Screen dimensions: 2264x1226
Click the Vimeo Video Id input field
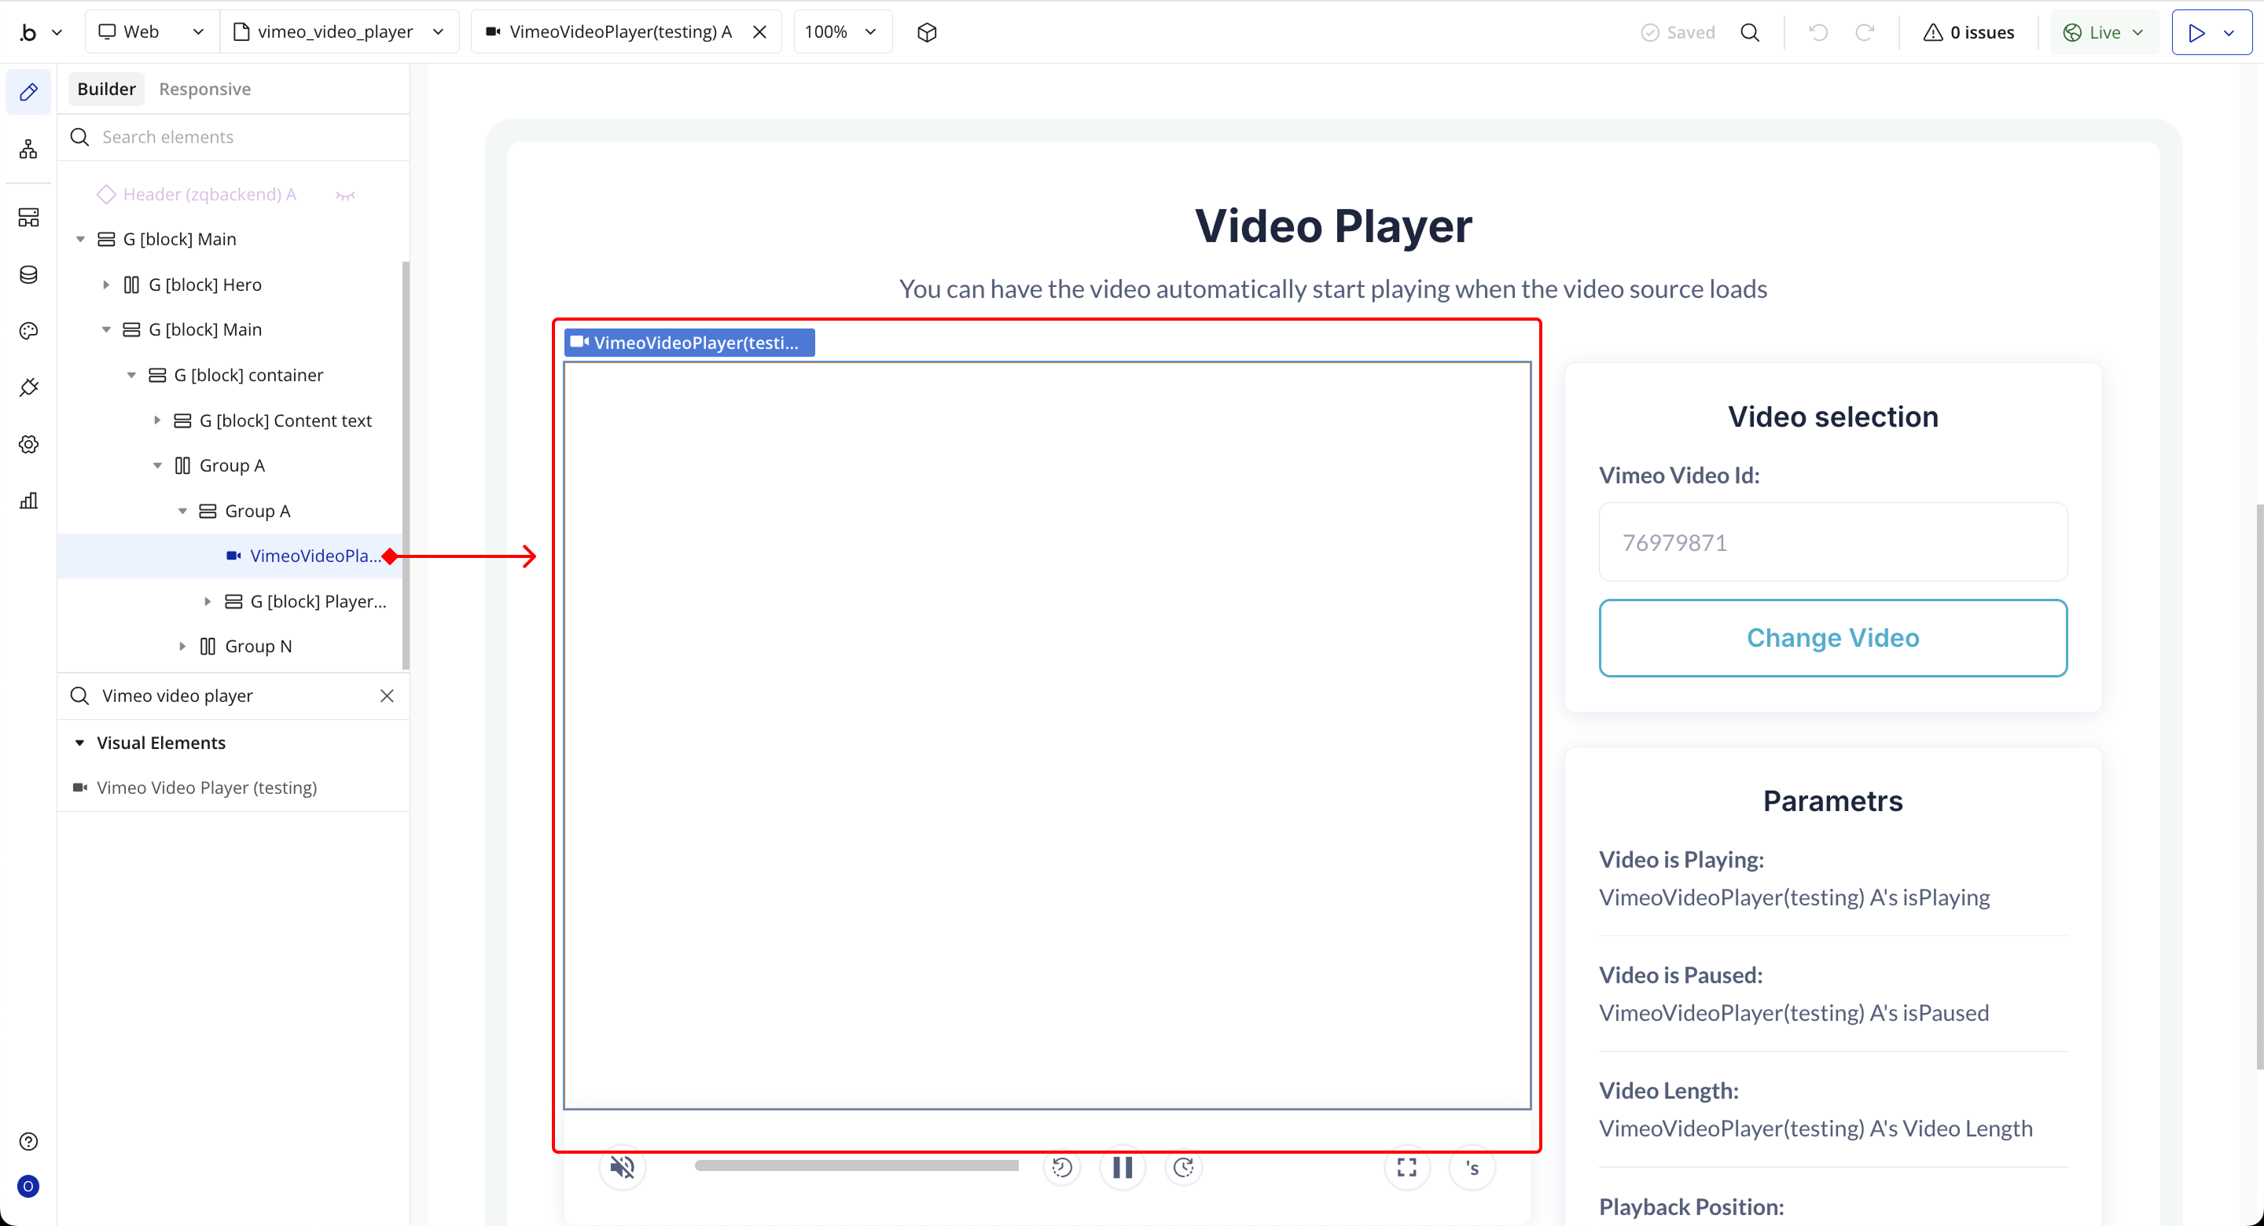tap(1832, 542)
